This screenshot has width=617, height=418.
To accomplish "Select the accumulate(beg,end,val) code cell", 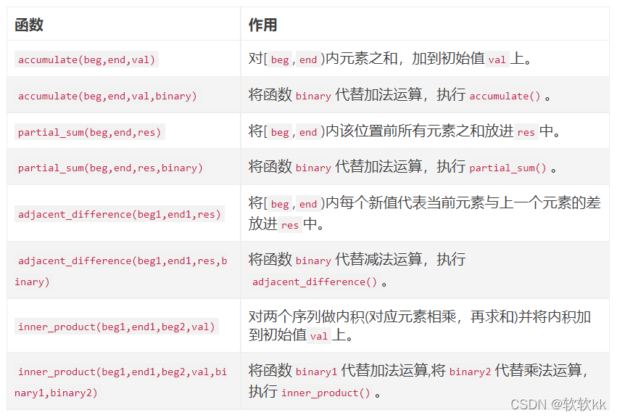I will tap(86, 60).
